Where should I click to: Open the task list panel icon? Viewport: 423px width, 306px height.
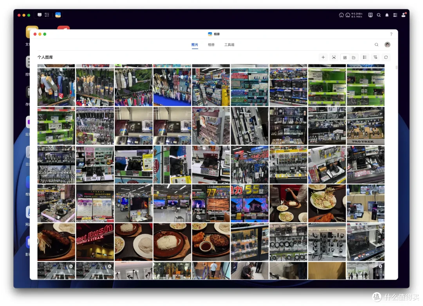[x=395, y=15]
